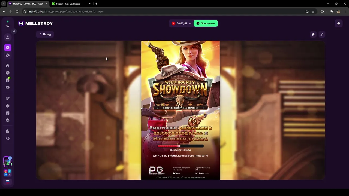This screenshot has height=196, width=349.
Task: Open the media control playlist icon
Action: coord(332,11)
